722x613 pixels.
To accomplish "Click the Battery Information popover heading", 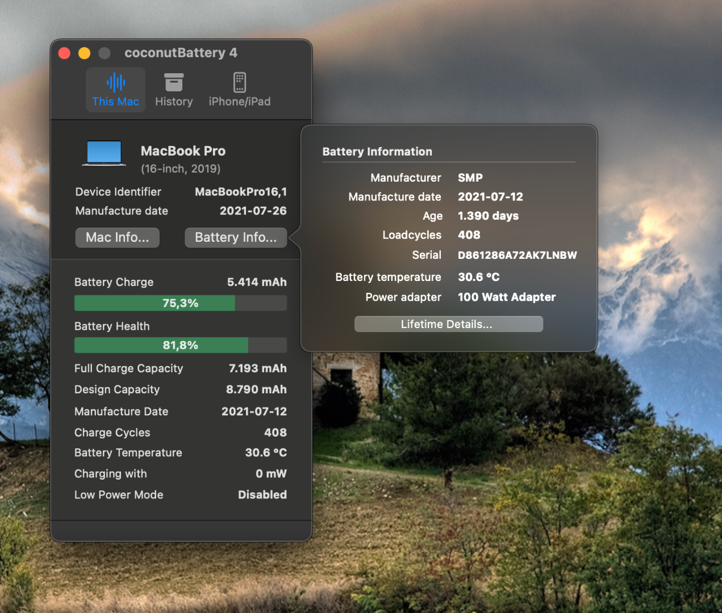I will 377,152.
